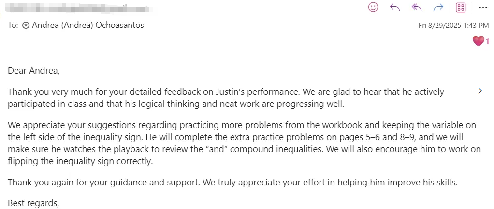Viewport: 494px width, 209px height.
Task: Open the More actions ellipsis menu
Action: tap(483, 8)
